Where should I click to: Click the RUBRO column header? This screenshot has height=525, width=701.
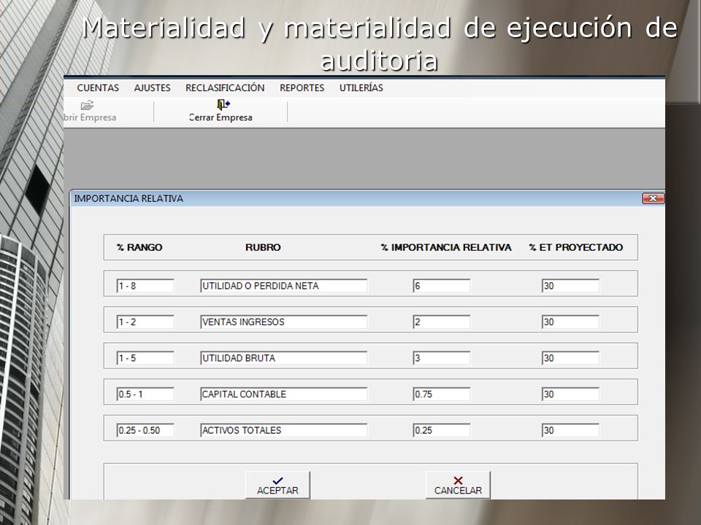[x=263, y=247]
